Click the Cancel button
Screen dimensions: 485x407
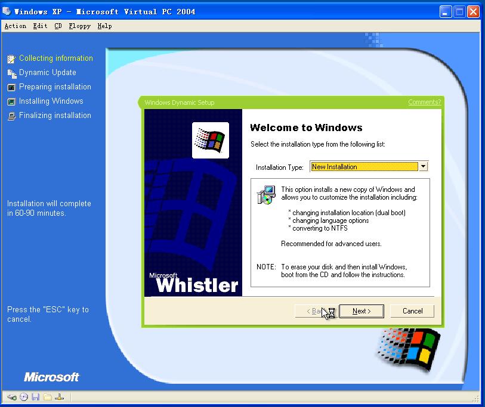(x=412, y=311)
